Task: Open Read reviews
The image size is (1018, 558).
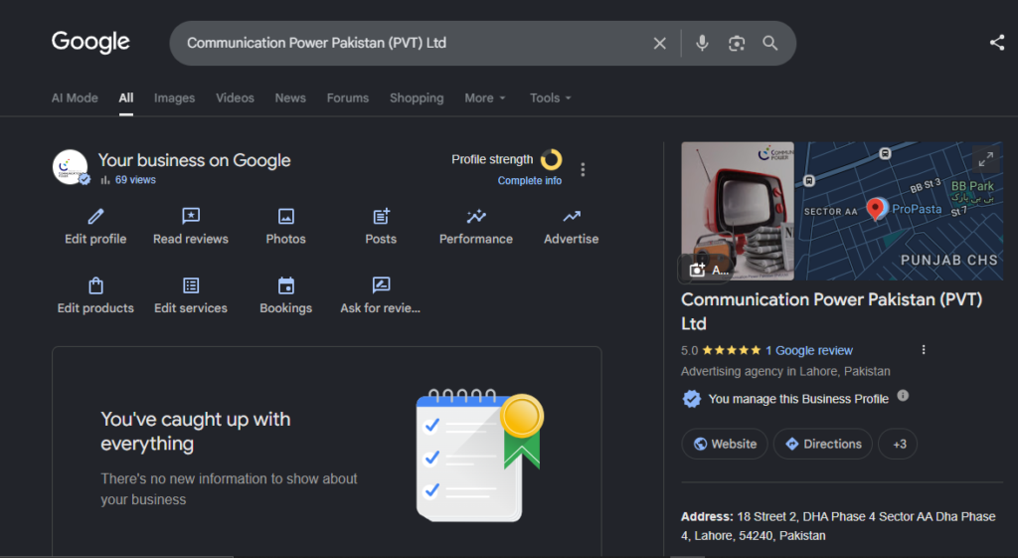Action: [191, 227]
